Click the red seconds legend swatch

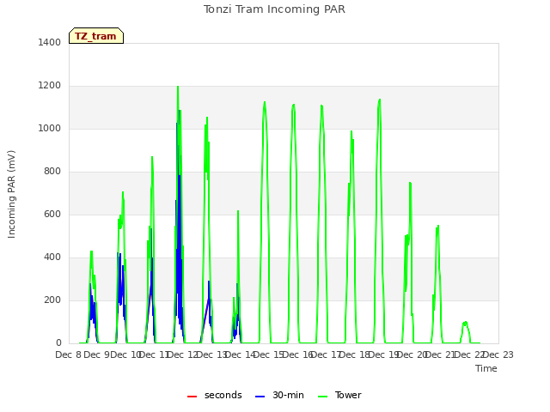192,397
